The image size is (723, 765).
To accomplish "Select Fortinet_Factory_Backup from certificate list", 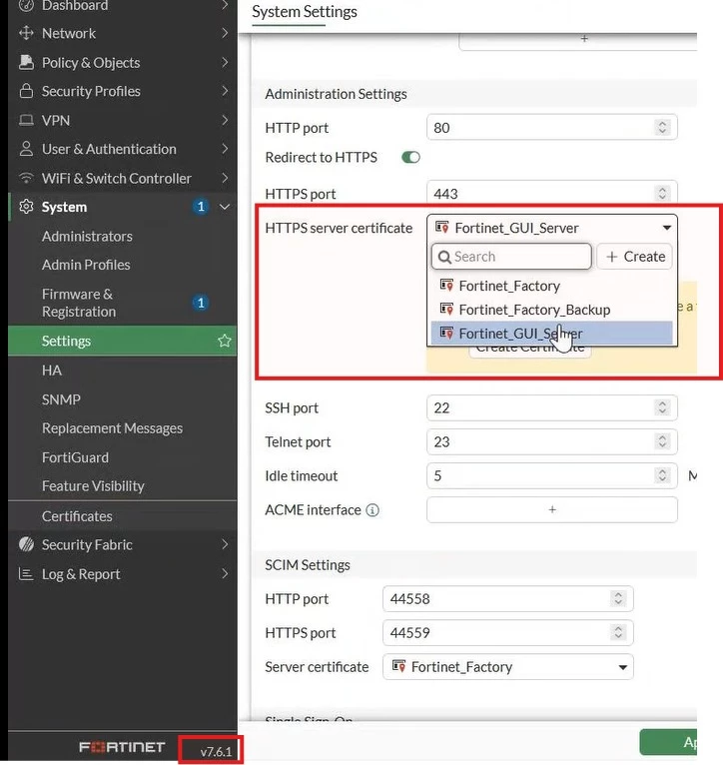I will click(552, 310).
